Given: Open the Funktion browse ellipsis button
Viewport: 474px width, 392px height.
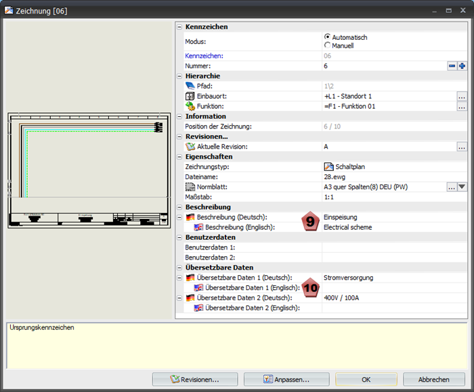Looking at the screenshot, I should point(462,106).
